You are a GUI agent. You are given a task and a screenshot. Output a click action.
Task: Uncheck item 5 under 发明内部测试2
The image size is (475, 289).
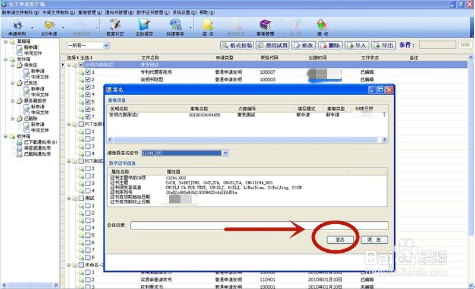[87, 102]
